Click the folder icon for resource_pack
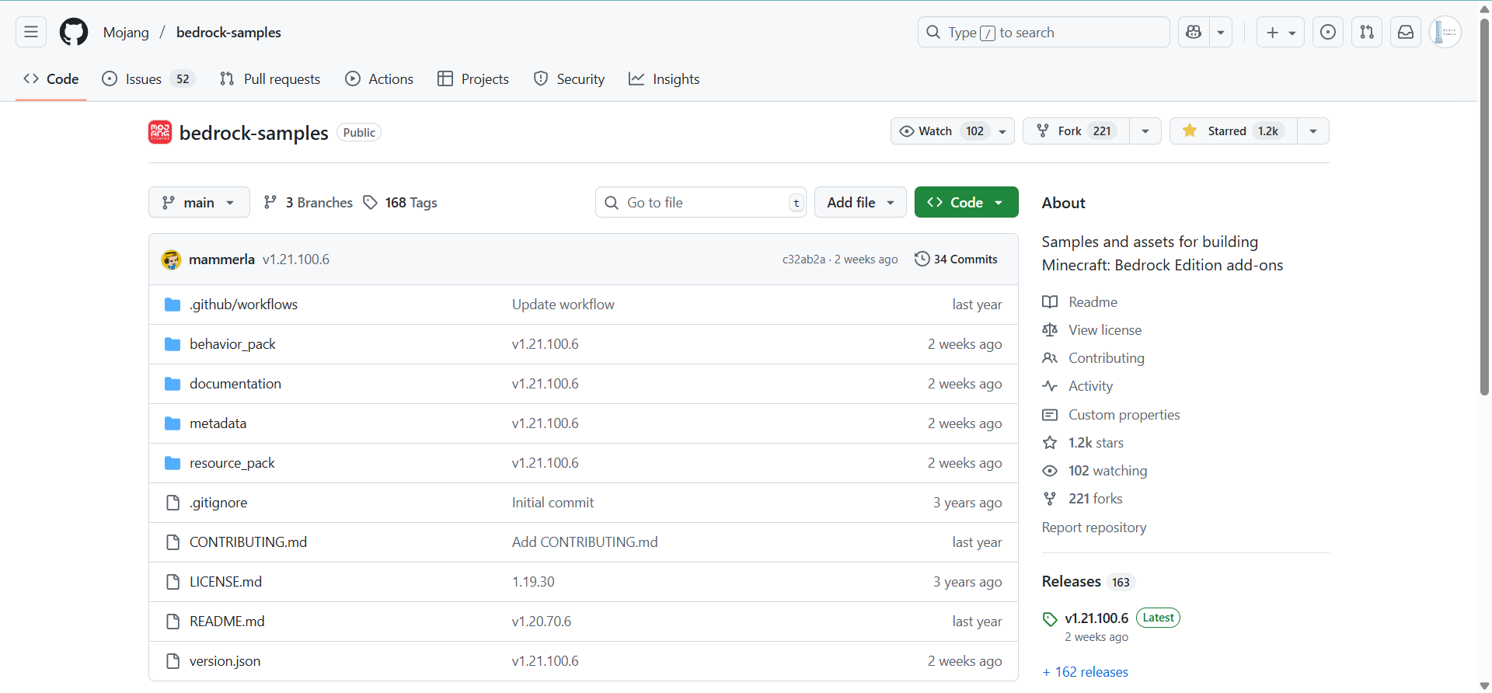 click(x=173, y=463)
